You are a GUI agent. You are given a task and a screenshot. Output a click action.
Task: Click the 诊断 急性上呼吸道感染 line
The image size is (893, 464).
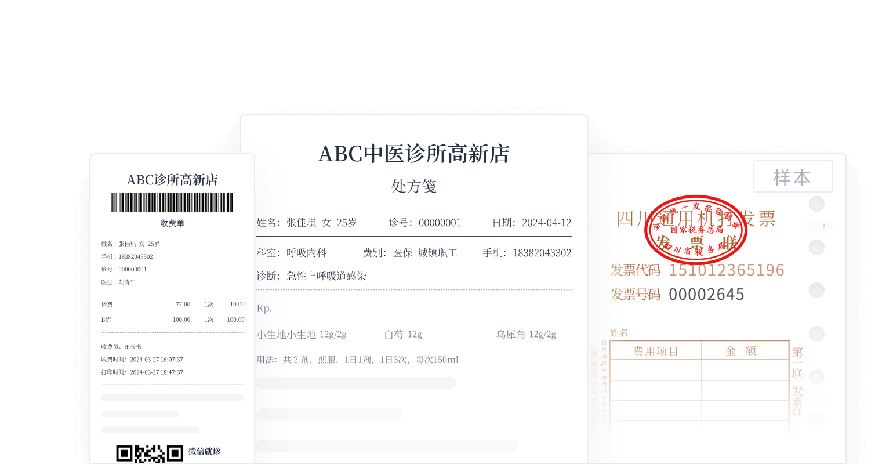pos(311,276)
